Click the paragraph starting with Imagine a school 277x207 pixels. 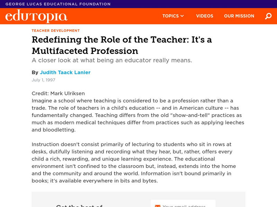click(x=138, y=115)
